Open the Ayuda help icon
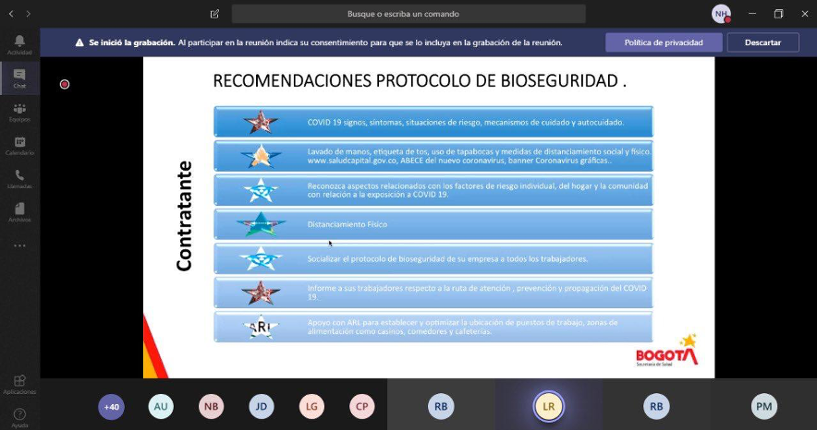The width and height of the screenshot is (817, 430). pos(19,417)
